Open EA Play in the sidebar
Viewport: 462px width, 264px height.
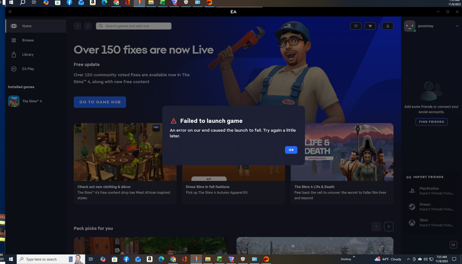click(27, 69)
